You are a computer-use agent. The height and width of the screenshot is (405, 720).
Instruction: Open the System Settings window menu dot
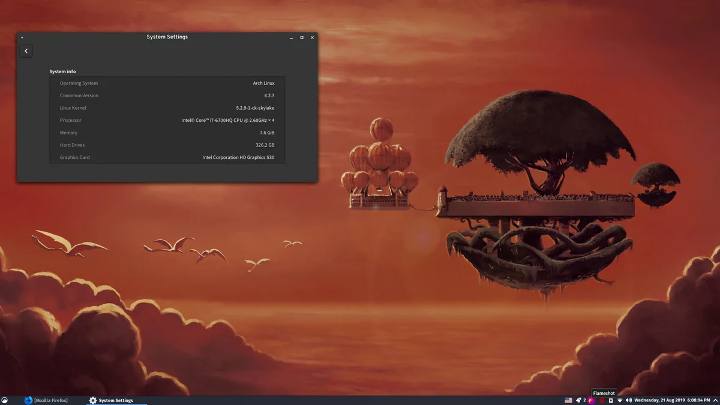tap(22, 37)
